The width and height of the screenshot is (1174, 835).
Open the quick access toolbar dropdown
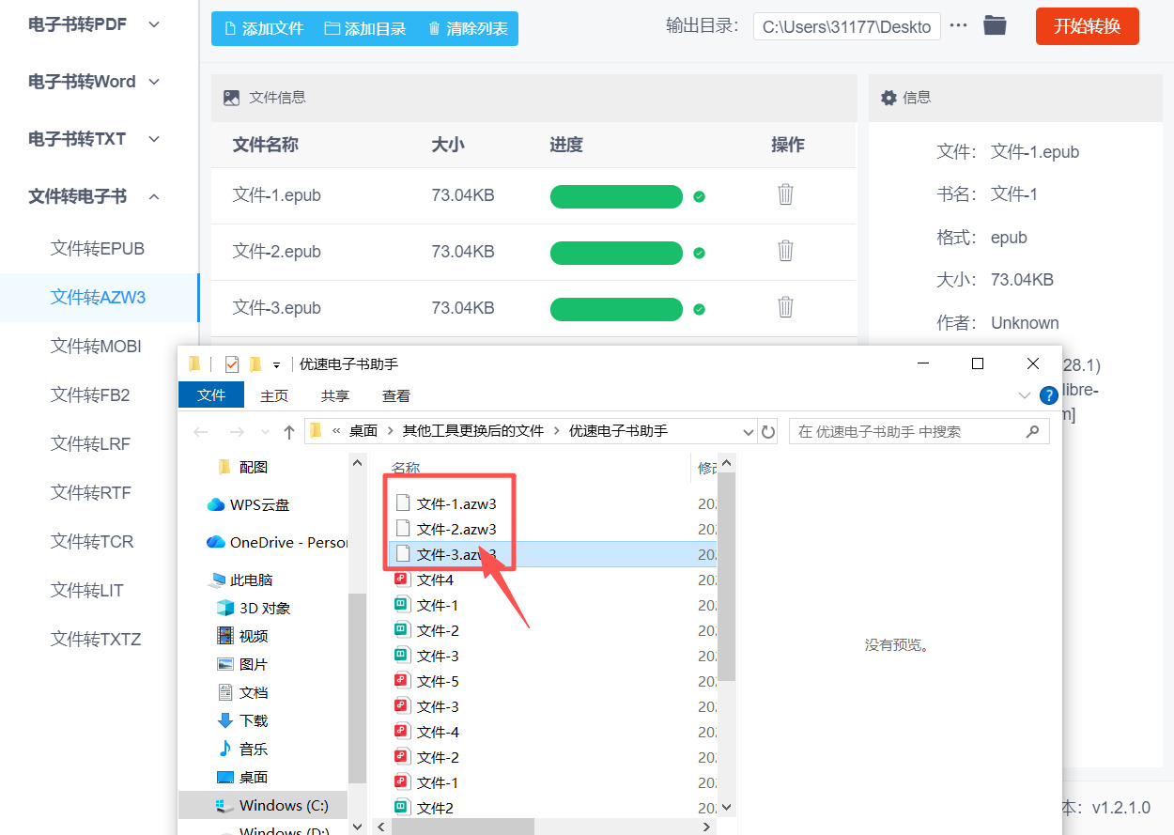pos(276,364)
